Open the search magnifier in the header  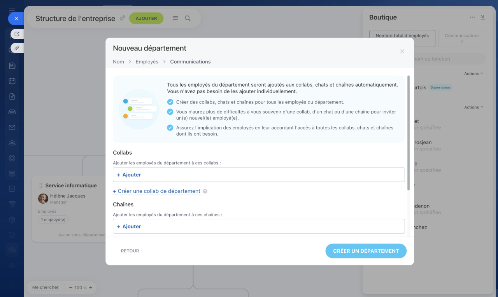pyautogui.click(x=188, y=18)
